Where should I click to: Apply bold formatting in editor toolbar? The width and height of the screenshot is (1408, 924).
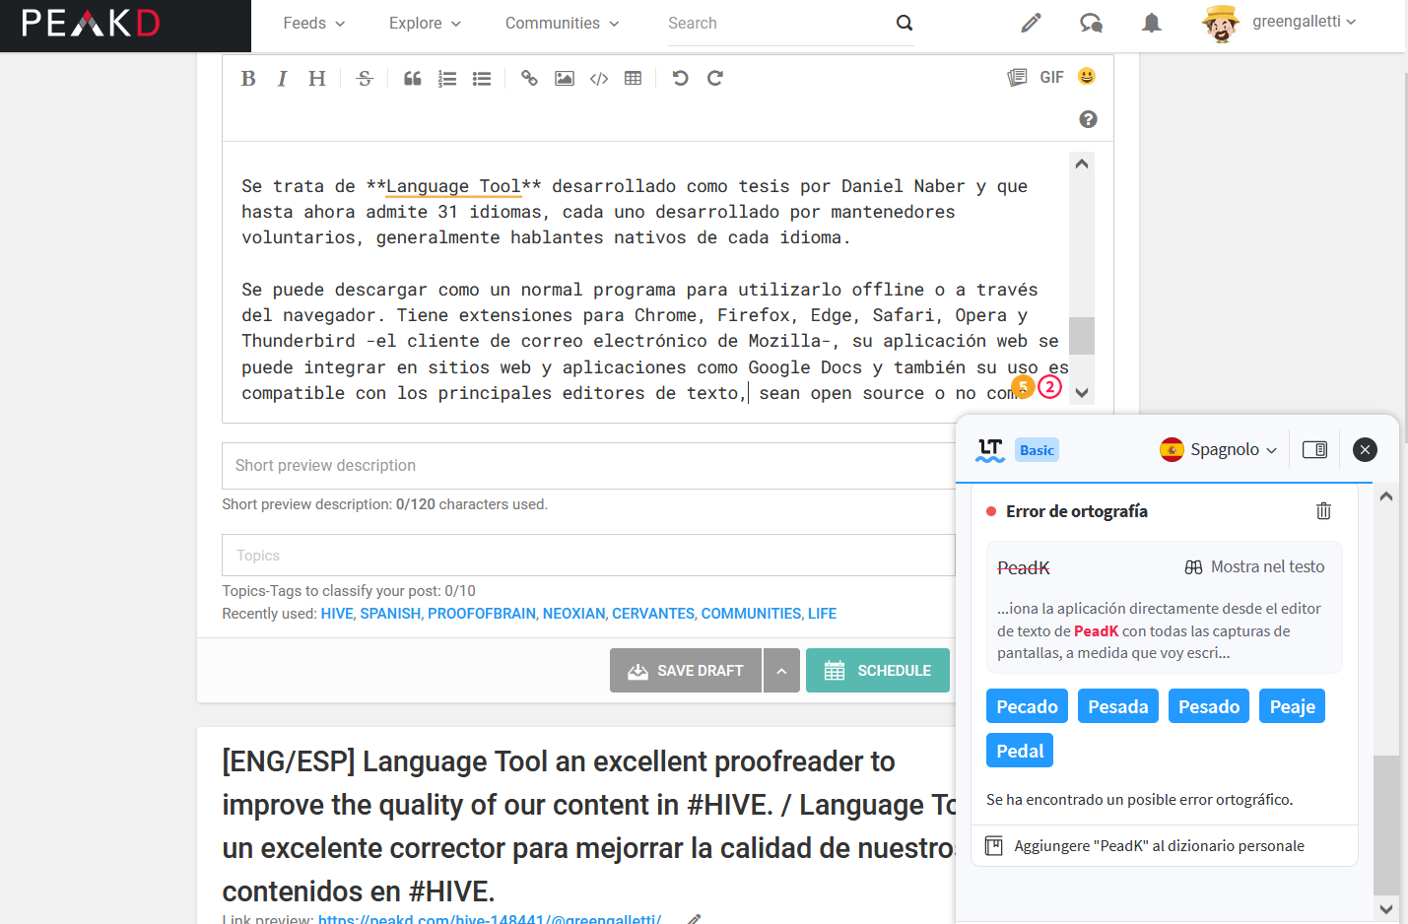[248, 79]
